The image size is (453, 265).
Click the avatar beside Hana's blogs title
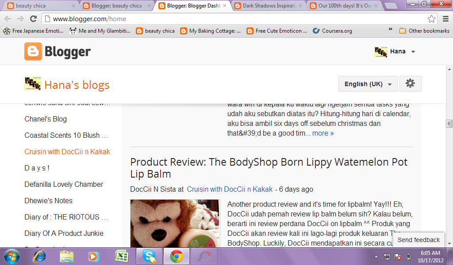pos(33,83)
